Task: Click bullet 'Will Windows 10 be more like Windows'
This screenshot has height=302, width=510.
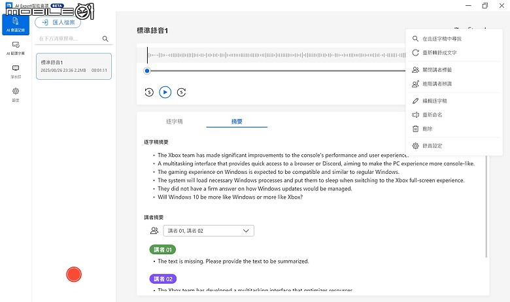Action: tap(230, 197)
